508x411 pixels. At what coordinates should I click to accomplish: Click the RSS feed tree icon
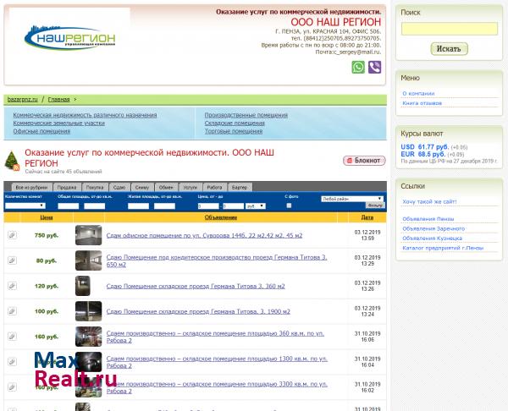click(13, 161)
